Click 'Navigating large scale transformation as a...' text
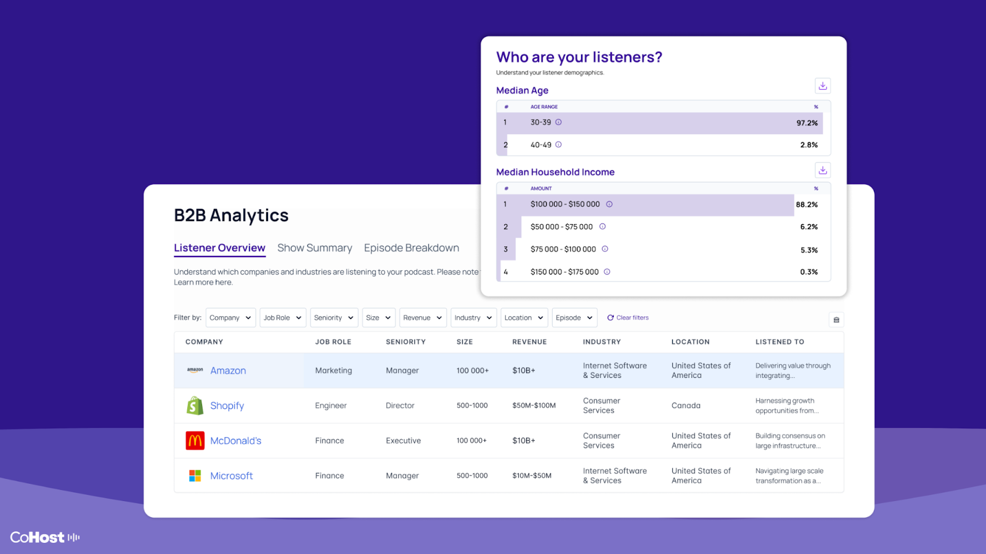Image resolution: width=986 pixels, height=554 pixels. coord(789,476)
